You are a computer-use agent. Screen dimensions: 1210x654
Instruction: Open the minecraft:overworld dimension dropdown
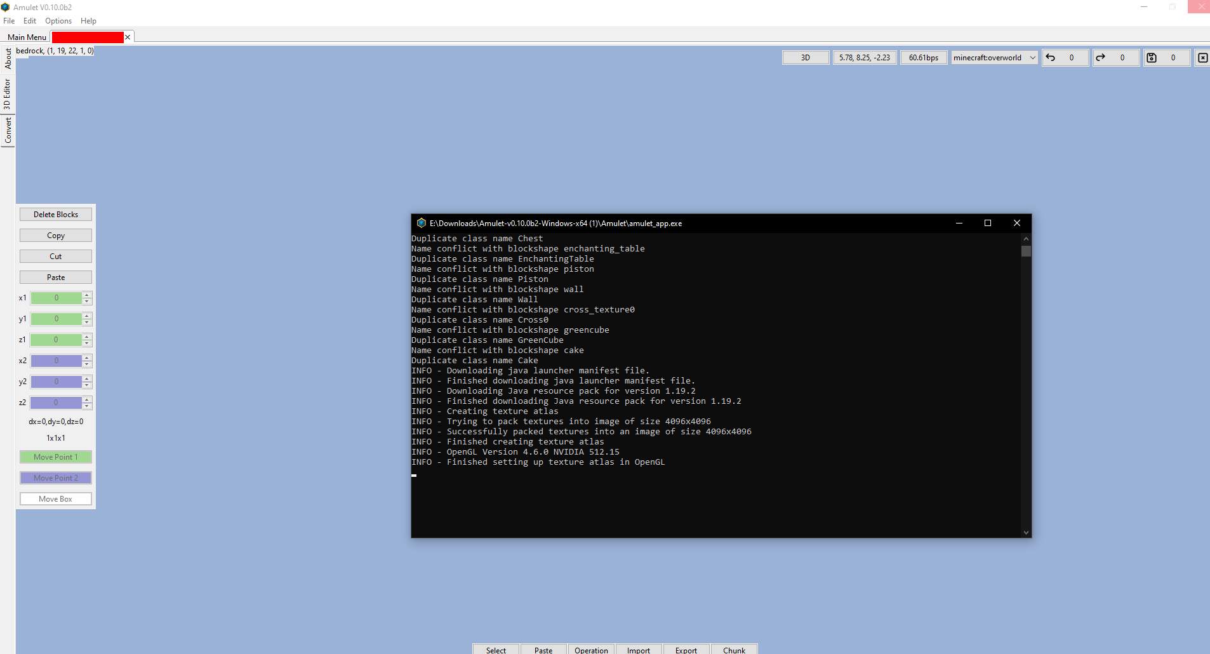click(x=994, y=57)
